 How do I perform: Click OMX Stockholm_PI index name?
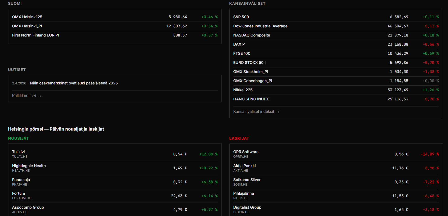coord(251,72)
